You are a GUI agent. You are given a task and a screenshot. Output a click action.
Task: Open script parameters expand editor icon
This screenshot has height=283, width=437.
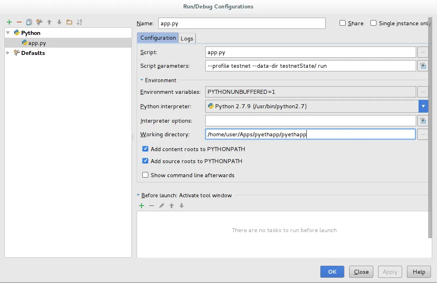click(x=423, y=66)
